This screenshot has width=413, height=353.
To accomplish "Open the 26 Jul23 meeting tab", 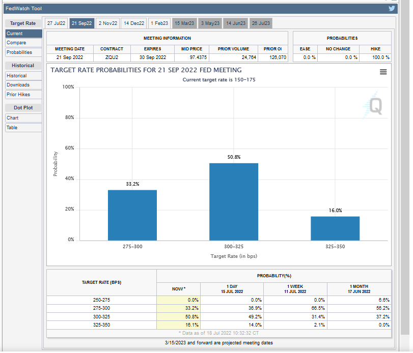I will (261, 23).
